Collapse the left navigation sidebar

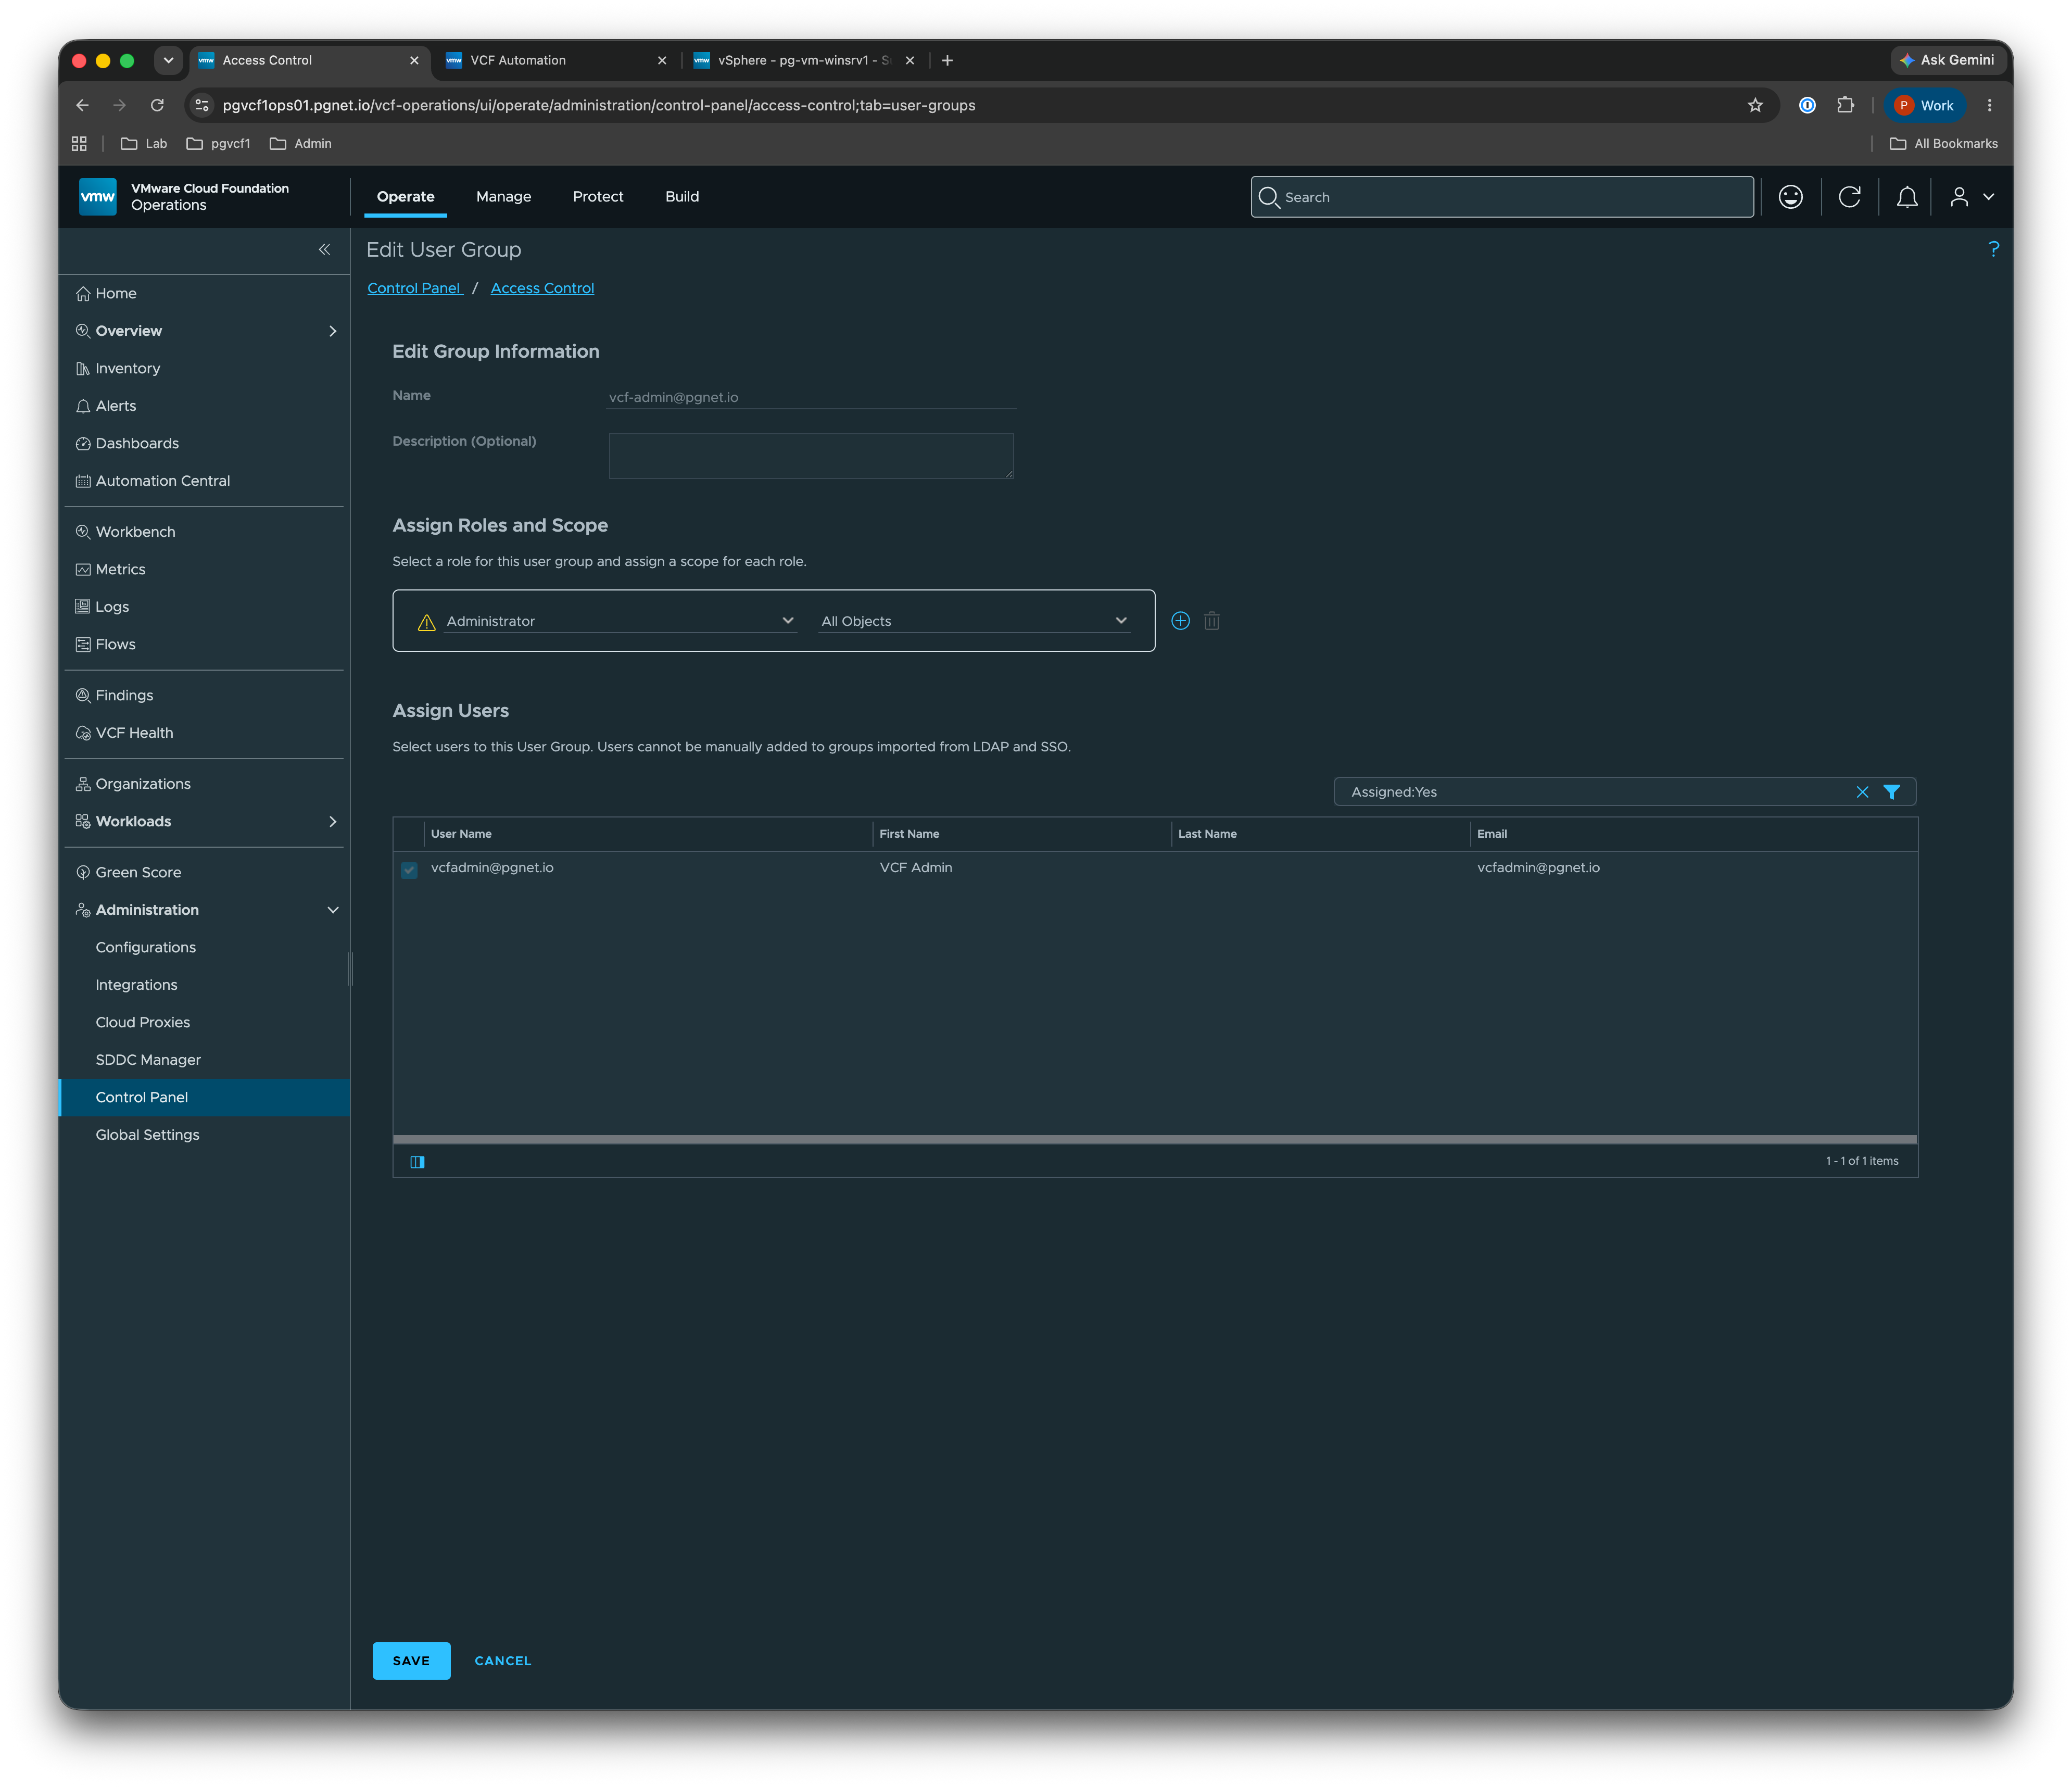coord(324,249)
